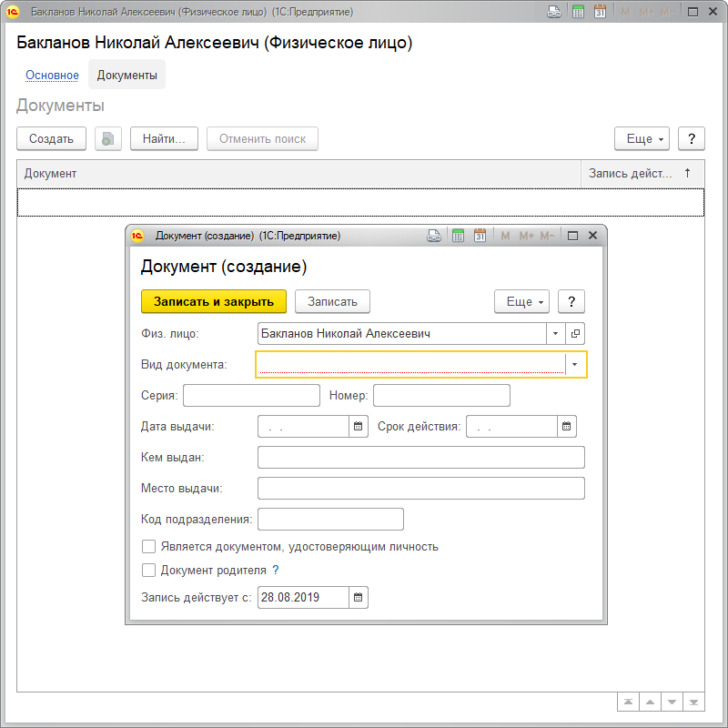Screen dimensions: 728x728
Task: Enable Является документом, удостоверяющим личность checkbox
Action: point(149,547)
